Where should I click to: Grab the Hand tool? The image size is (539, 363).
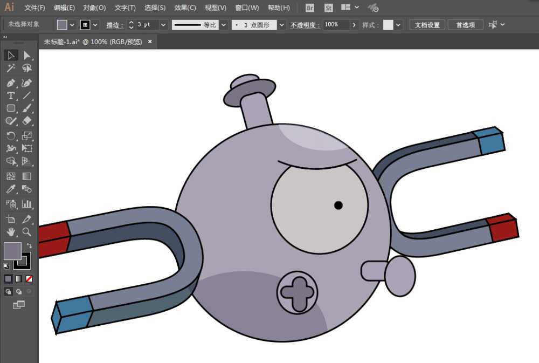(x=11, y=232)
